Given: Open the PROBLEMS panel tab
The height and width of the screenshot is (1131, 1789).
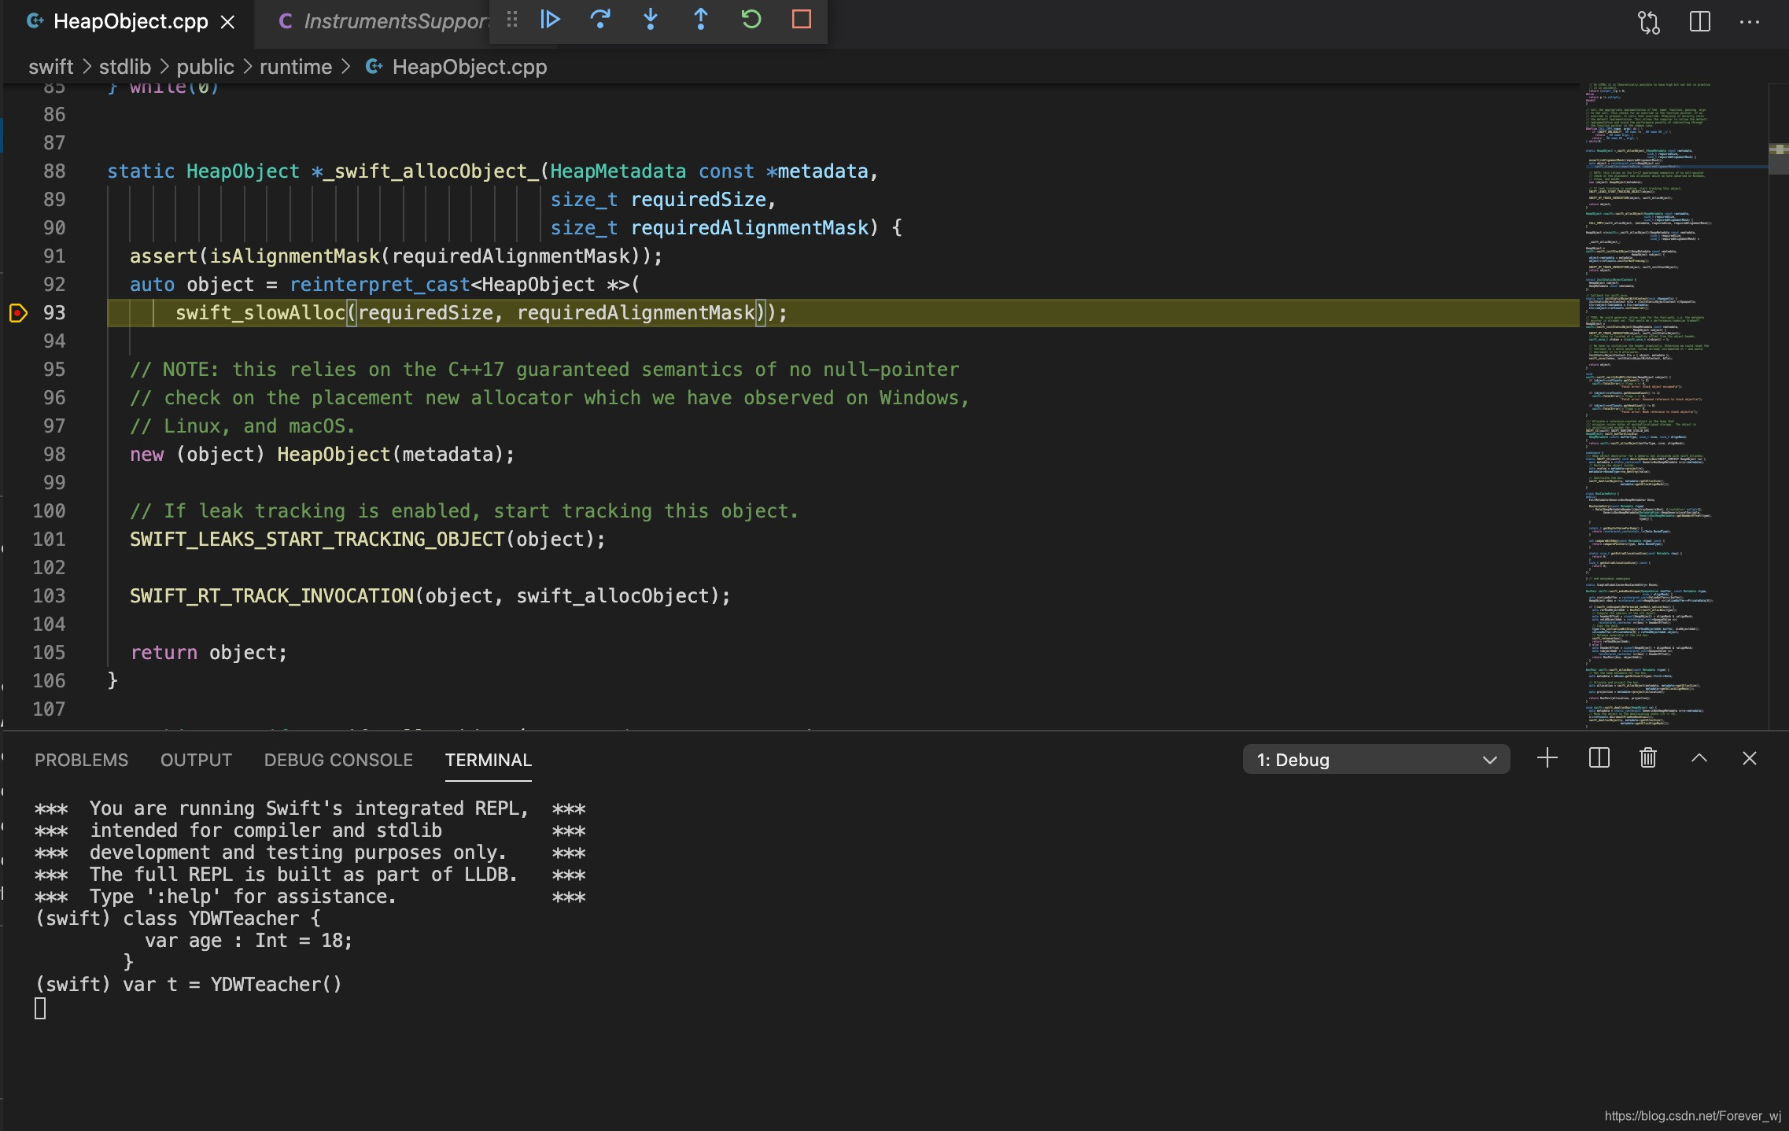Looking at the screenshot, I should coord(81,760).
